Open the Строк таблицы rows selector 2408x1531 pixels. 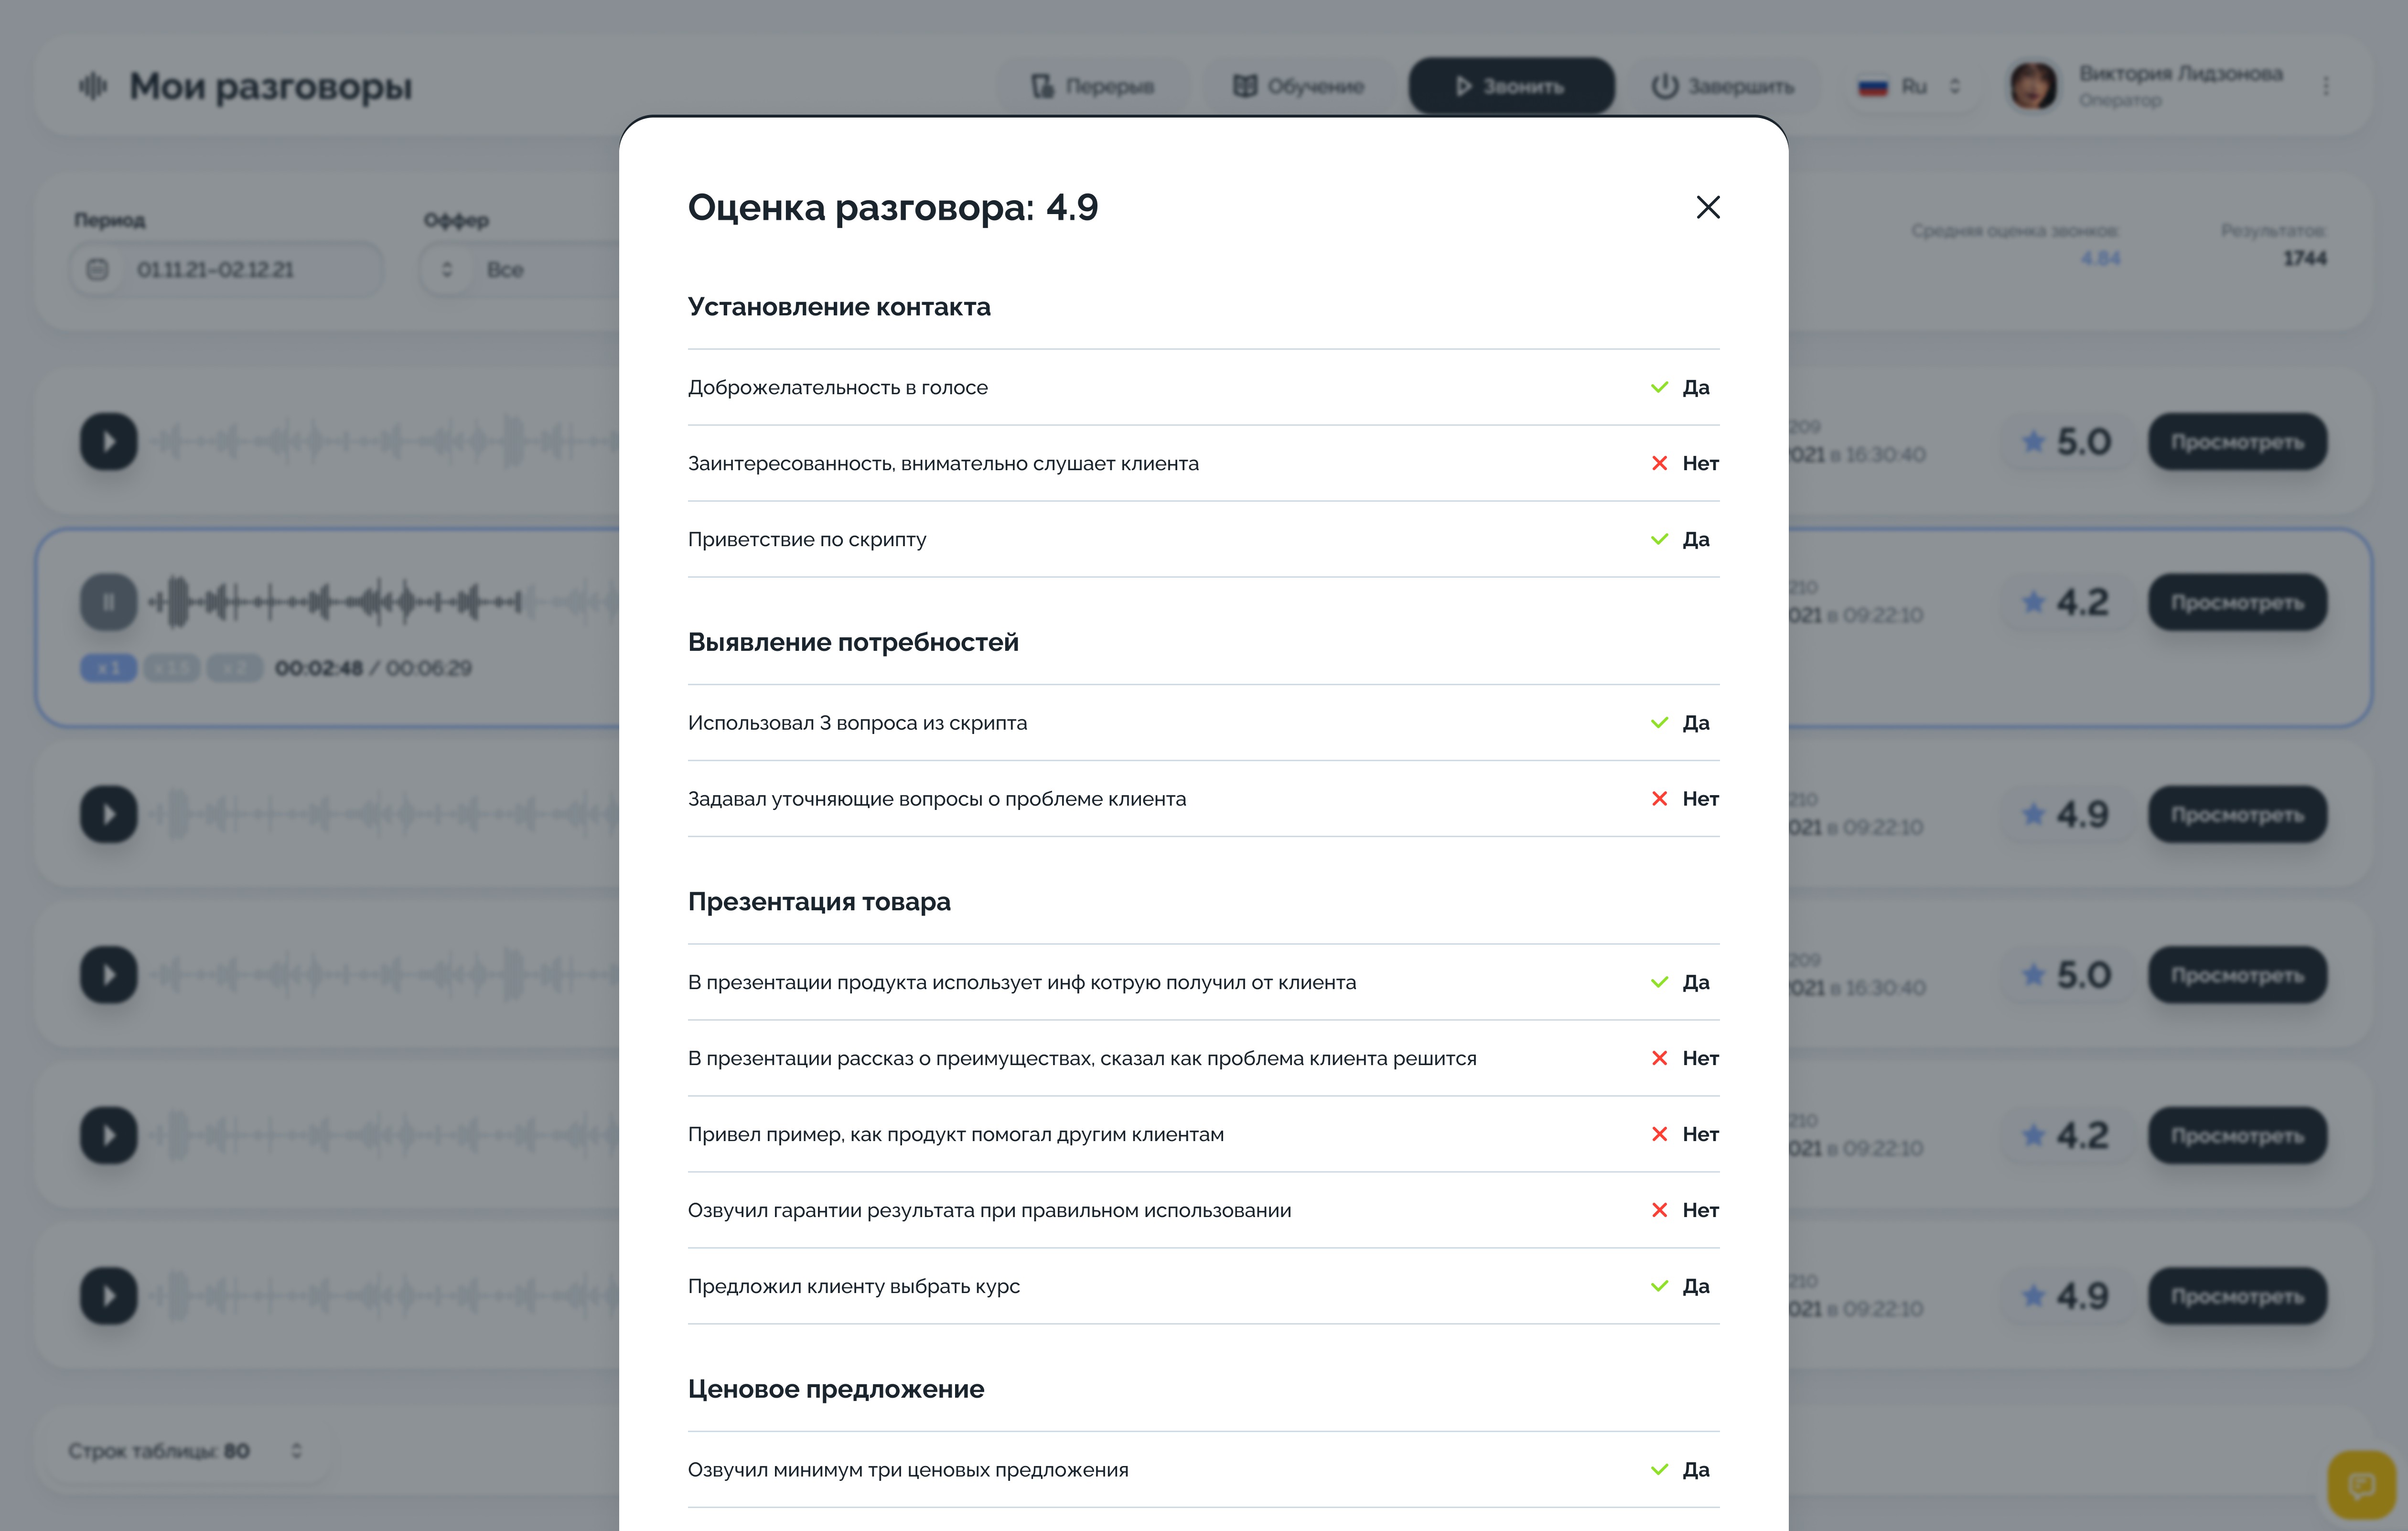(x=296, y=1450)
